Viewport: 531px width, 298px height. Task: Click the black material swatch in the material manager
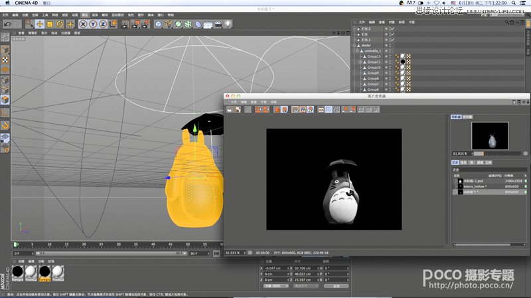18,272
